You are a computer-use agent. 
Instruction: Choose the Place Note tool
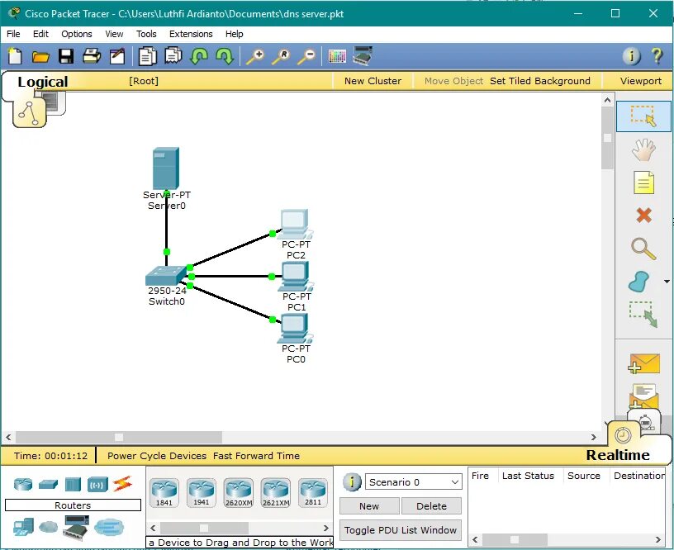click(x=643, y=183)
